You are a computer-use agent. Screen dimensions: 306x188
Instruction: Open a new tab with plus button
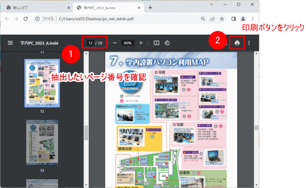click(150, 8)
